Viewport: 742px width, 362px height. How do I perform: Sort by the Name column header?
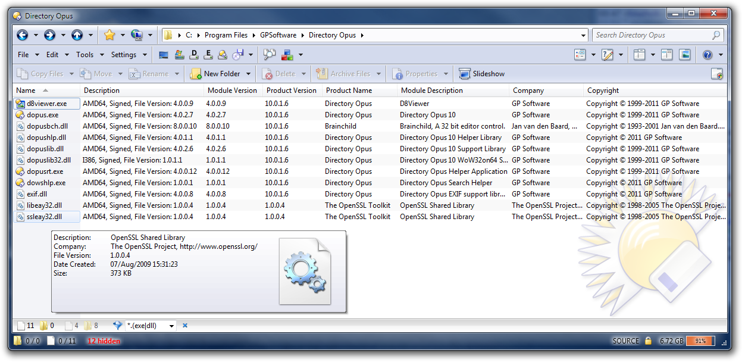[47, 90]
